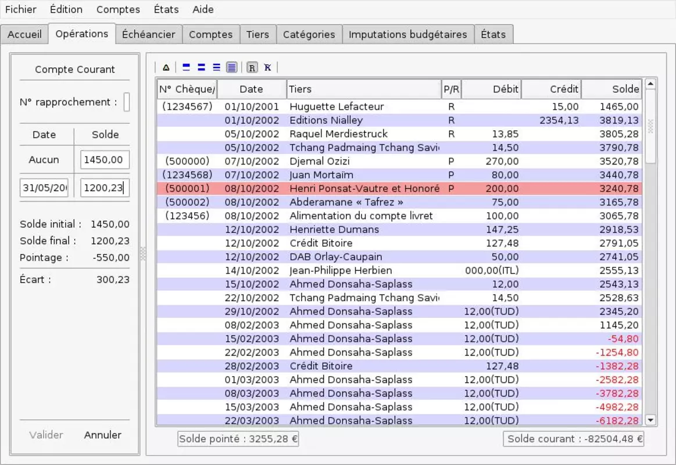Click cheque number "(500000)"
This screenshot has height=465, width=676.
click(187, 161)
